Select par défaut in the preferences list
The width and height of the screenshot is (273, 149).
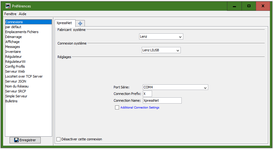(x=28, y=27)
